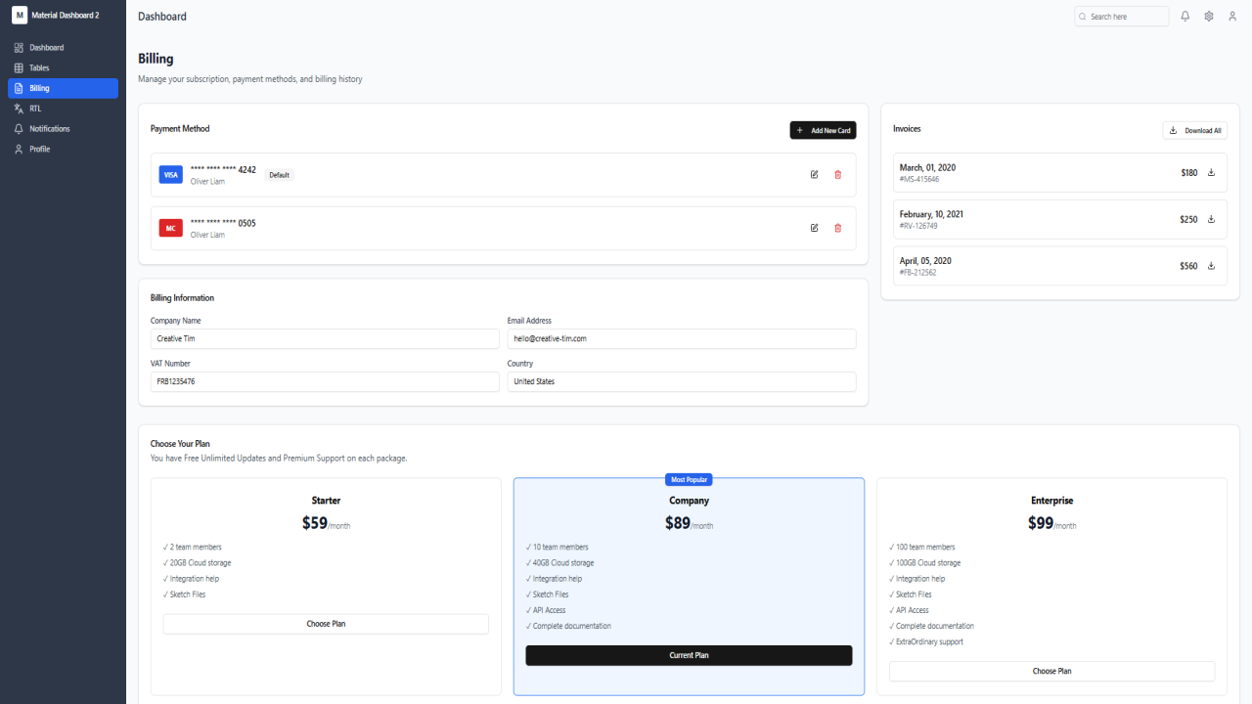Open settings gear icon in header
Viewport: 1252px width, 704px height.
coord(1209,17)
